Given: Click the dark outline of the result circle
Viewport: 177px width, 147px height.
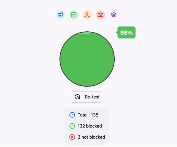Looking at the screenshot, I should click(60, 59).
